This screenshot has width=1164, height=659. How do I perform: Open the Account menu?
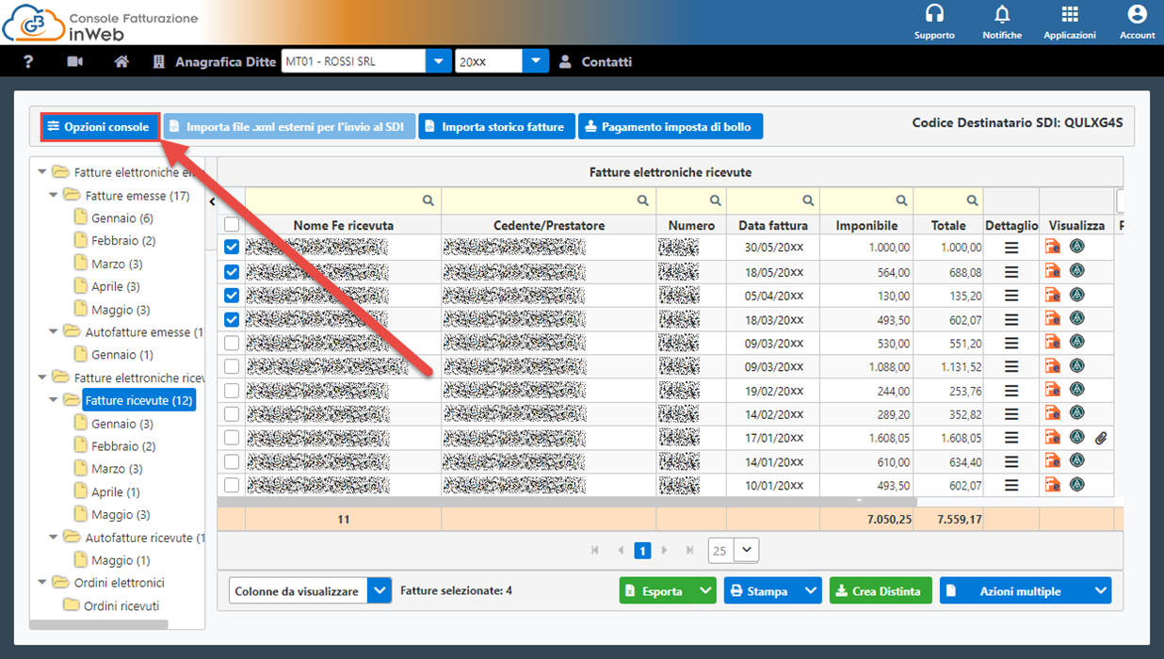click(1137, 22)
